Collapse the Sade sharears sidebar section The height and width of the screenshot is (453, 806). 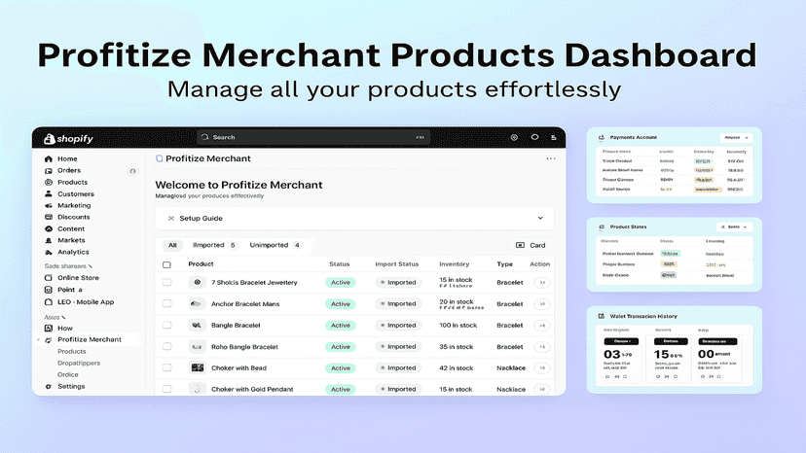click(x=68, y=266)
